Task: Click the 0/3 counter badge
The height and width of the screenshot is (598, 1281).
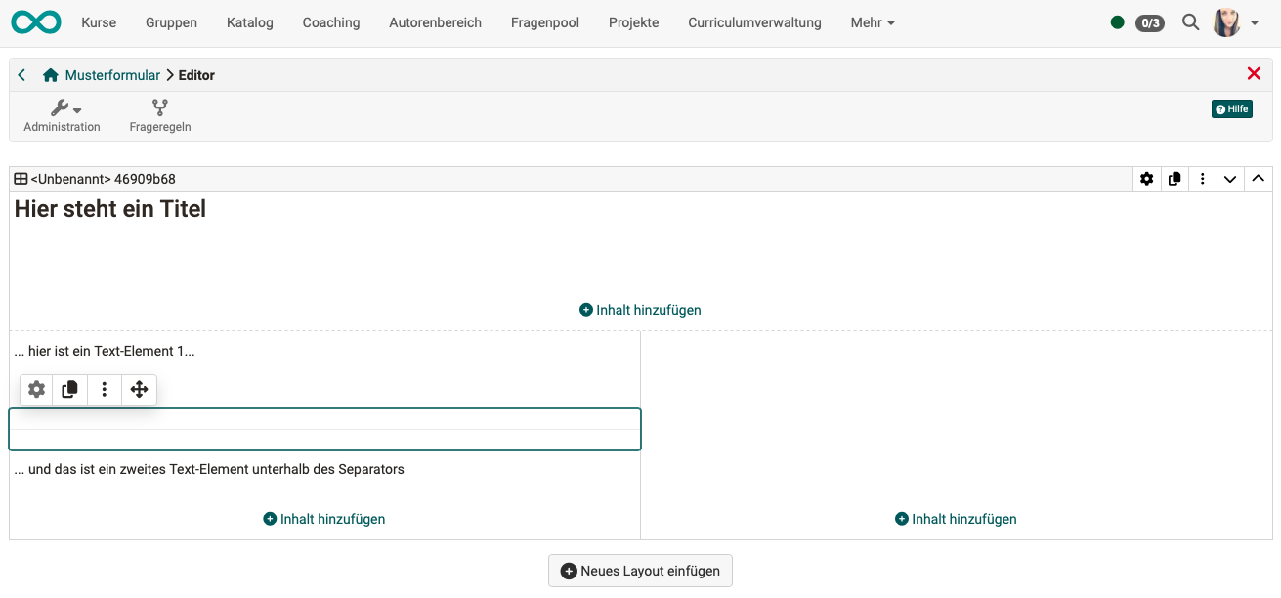Action: [x=1149, y=21]
